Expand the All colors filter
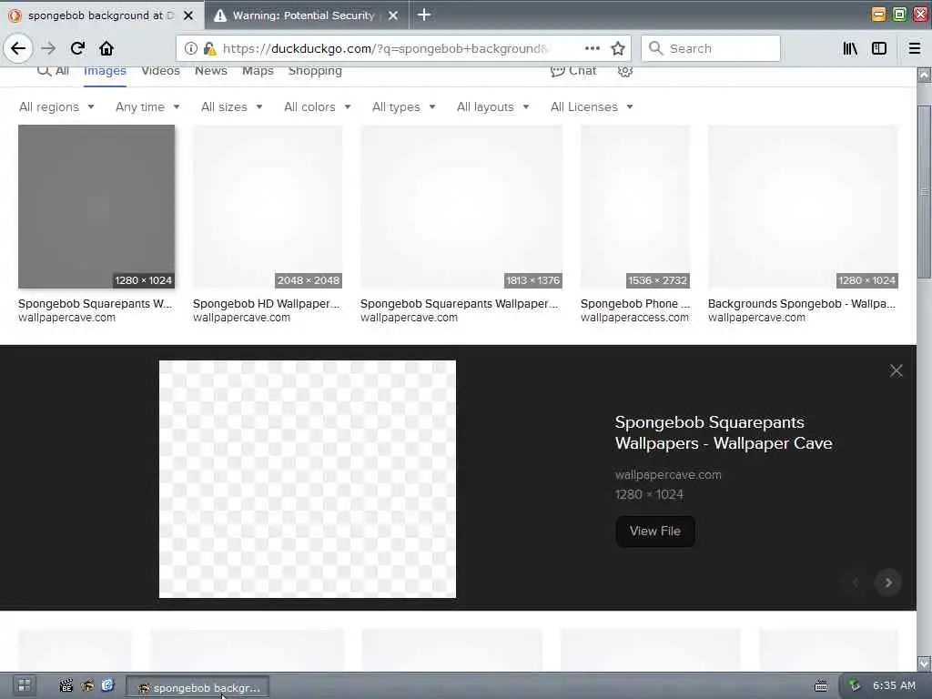 (318, 107)
